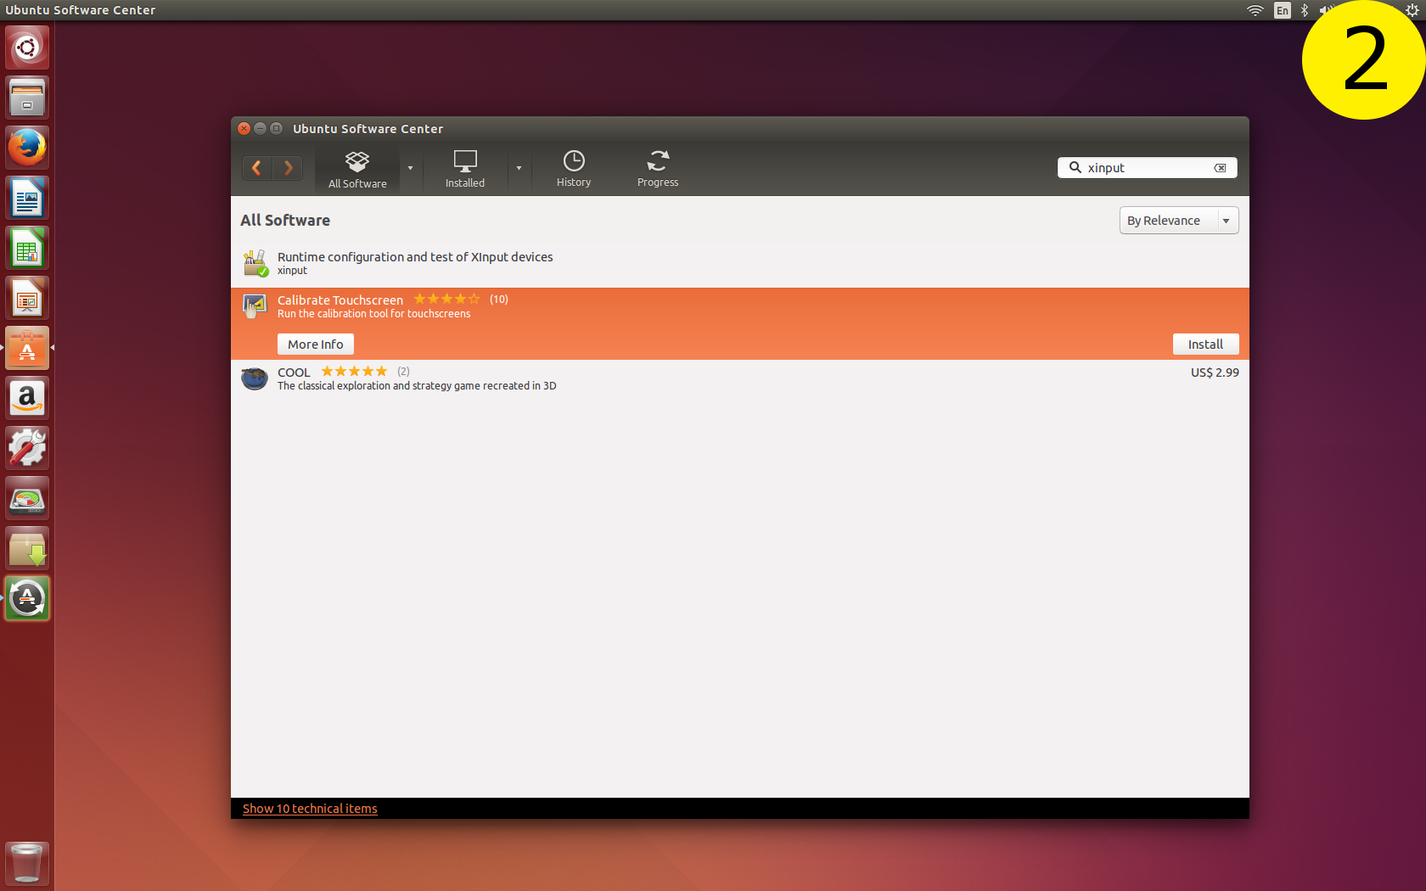Close the Ubuntu Software Center window
Viewport: 1426px width, 891px height.
[244, 129]
